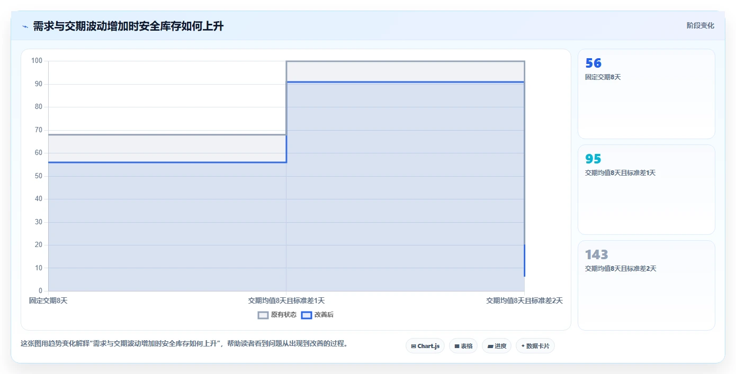
Task: Click the y-axis value 0
Action: tap(40, 291)
